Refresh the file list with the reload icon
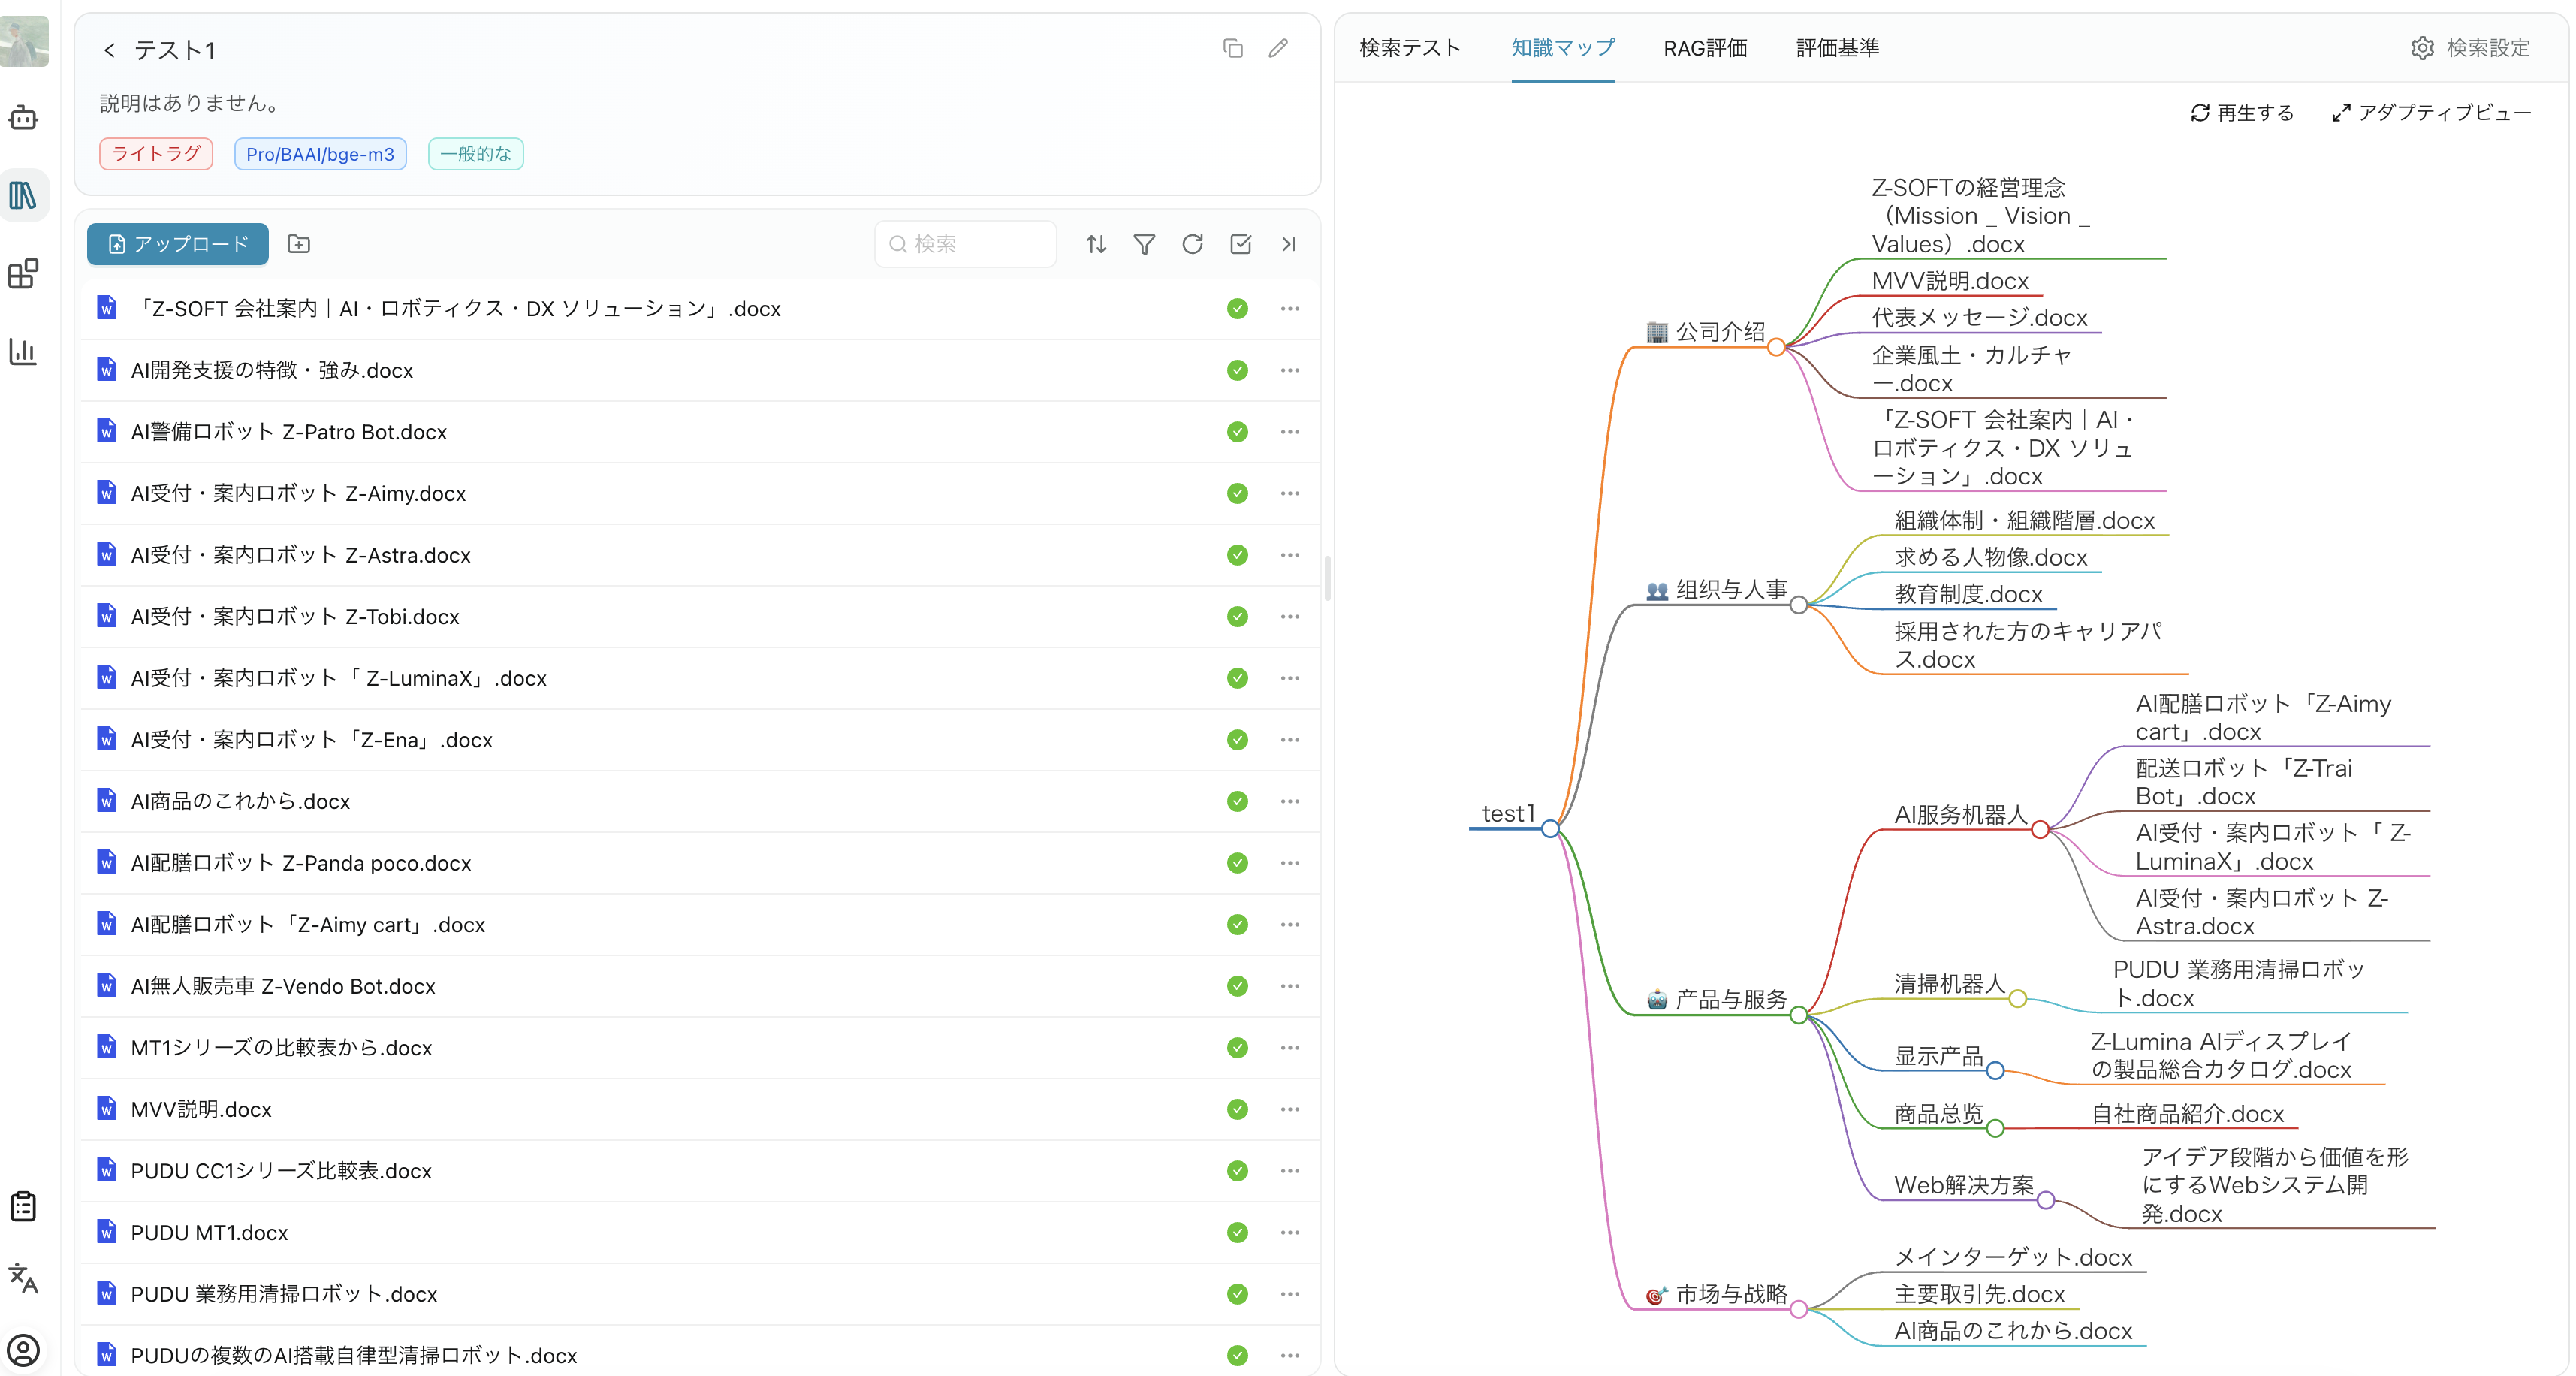 1192,244
